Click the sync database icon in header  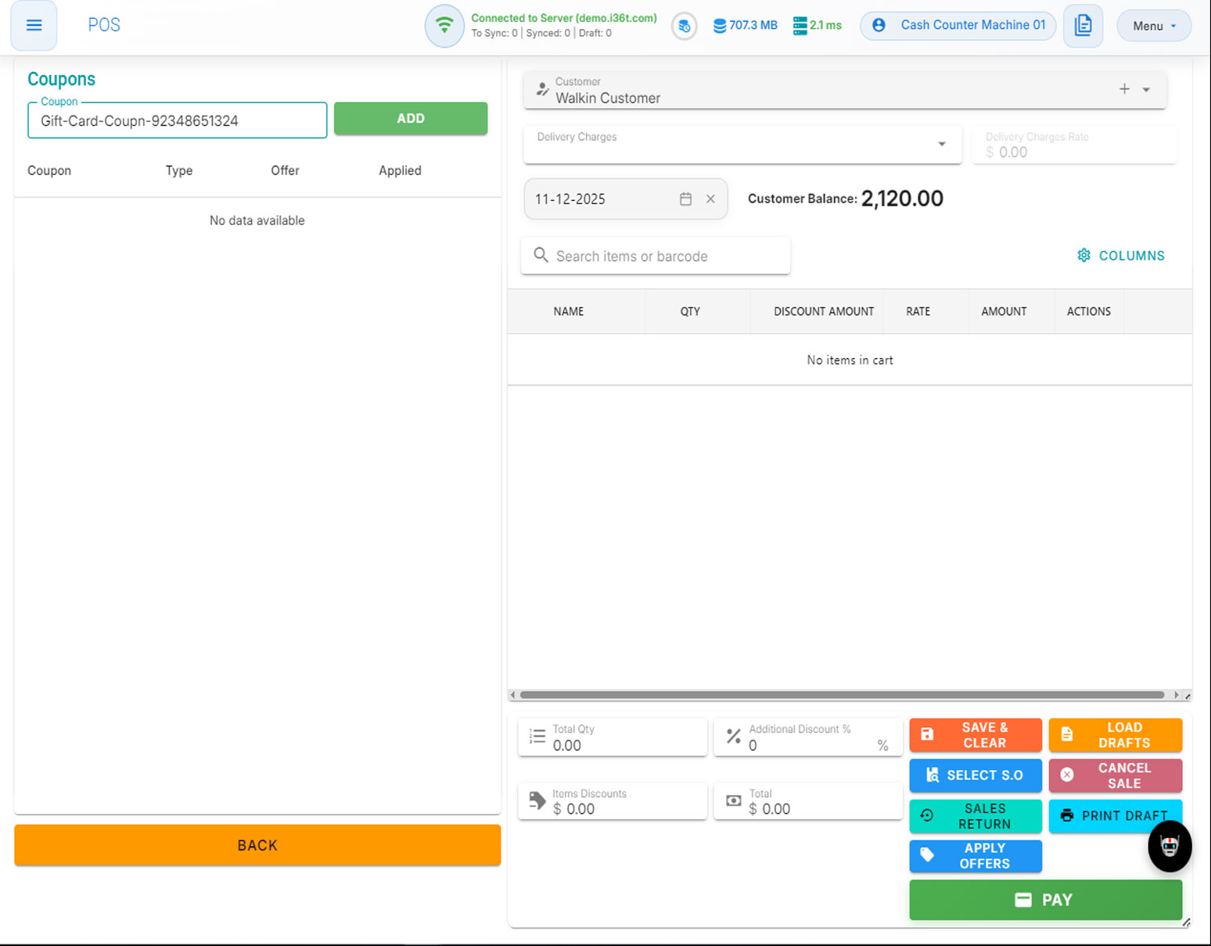[x=684, y=26]
